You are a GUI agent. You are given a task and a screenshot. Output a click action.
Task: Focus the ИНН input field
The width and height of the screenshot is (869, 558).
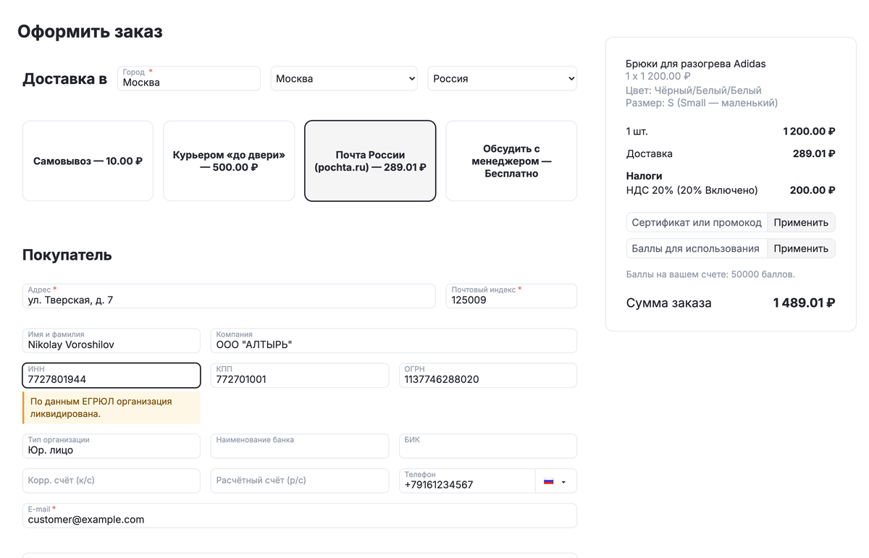112,376
